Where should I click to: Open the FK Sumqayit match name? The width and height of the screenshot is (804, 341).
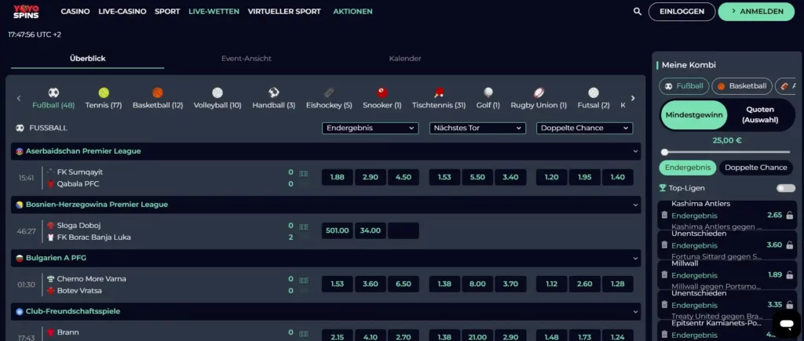[79, 172]
